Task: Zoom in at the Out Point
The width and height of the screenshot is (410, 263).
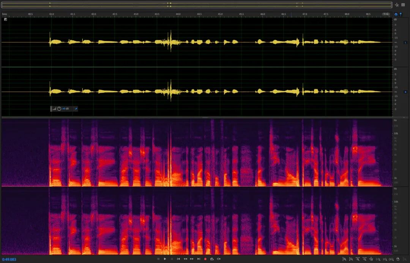Action: tap(385, 259)
